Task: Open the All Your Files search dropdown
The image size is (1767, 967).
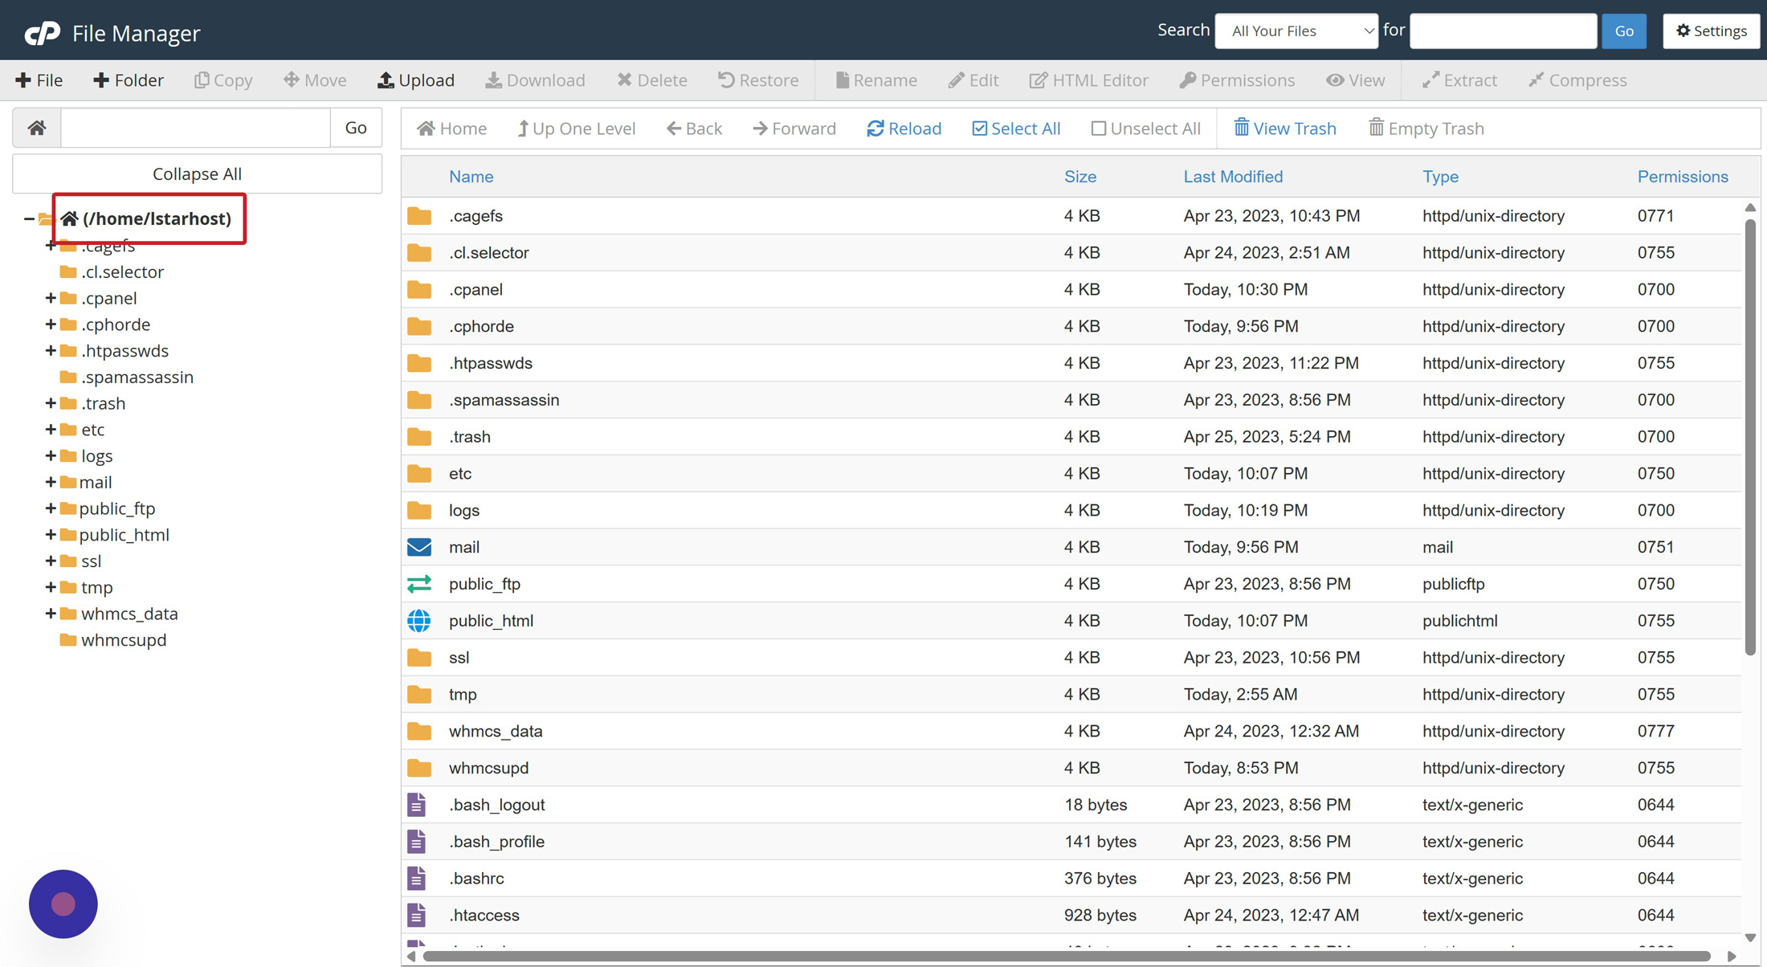Action: point(1296,31)
